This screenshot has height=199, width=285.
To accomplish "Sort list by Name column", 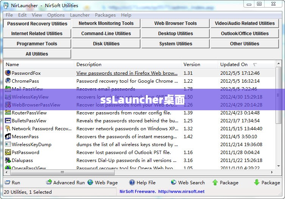I will click(x=39, y=65).
